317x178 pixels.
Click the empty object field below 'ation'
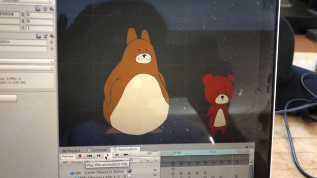tap(23, 48)
